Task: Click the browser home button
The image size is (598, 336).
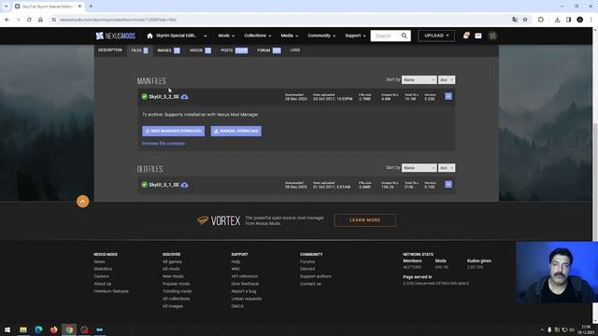Action: (x=40, y=20)
